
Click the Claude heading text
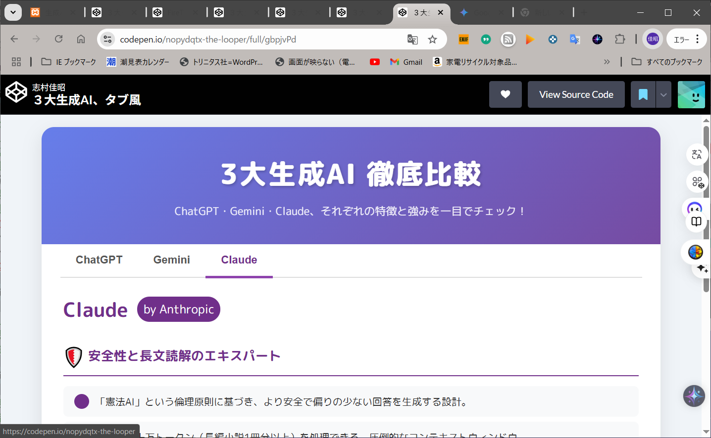coord(96,310)
